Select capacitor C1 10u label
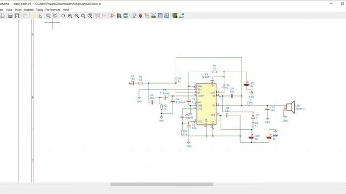 [132, 77]
